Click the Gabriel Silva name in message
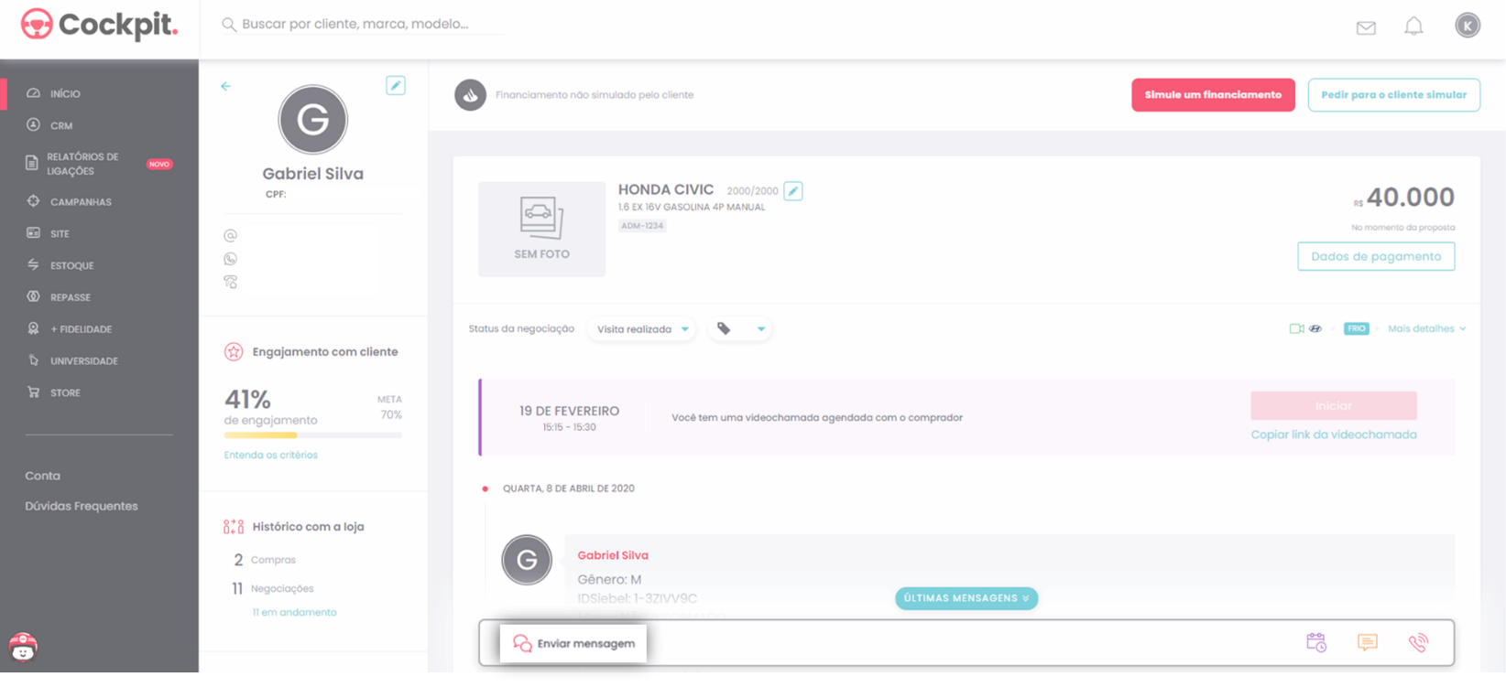This screenshot has width=1506, height=687. (613, 555)
